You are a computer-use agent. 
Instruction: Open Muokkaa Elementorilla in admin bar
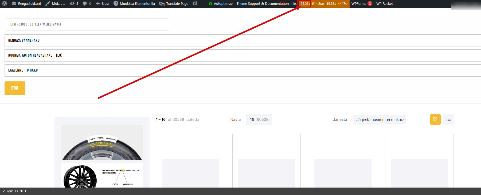click(x=134, y=4)
